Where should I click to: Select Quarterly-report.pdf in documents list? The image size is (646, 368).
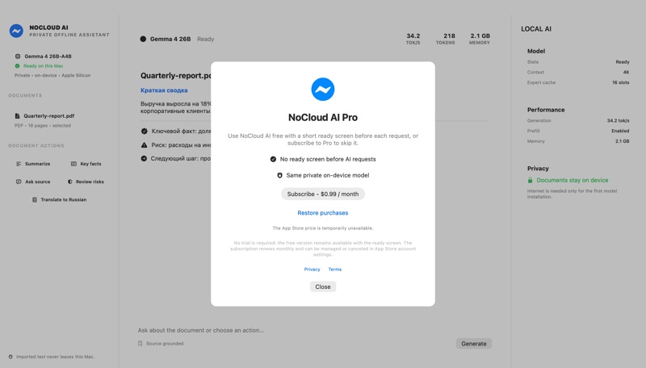point(44,120)
